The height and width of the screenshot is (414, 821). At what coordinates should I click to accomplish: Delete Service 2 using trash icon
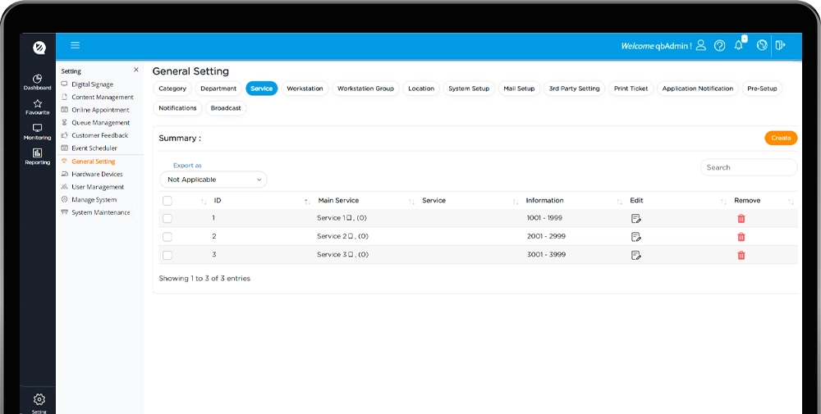click(x=741, y=237)
